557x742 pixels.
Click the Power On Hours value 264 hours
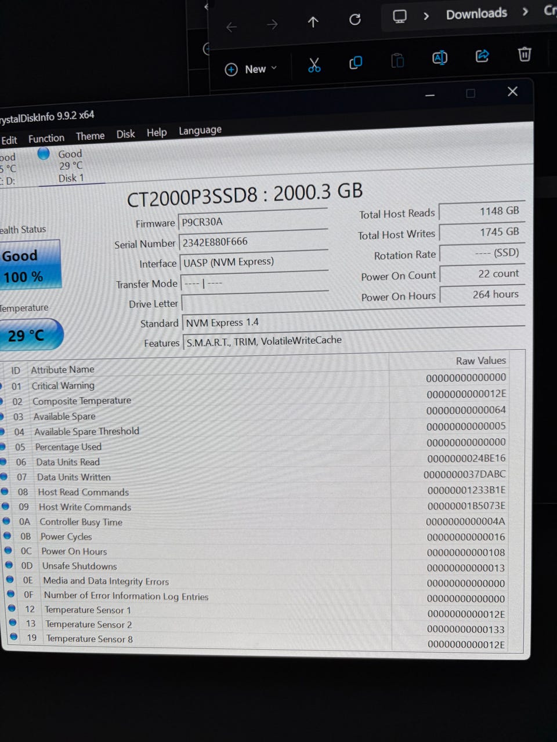pos(482,294)
